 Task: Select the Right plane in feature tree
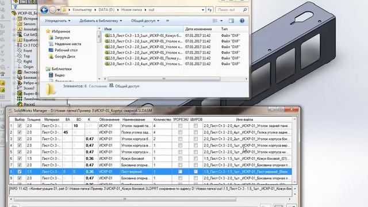point(28,62)
